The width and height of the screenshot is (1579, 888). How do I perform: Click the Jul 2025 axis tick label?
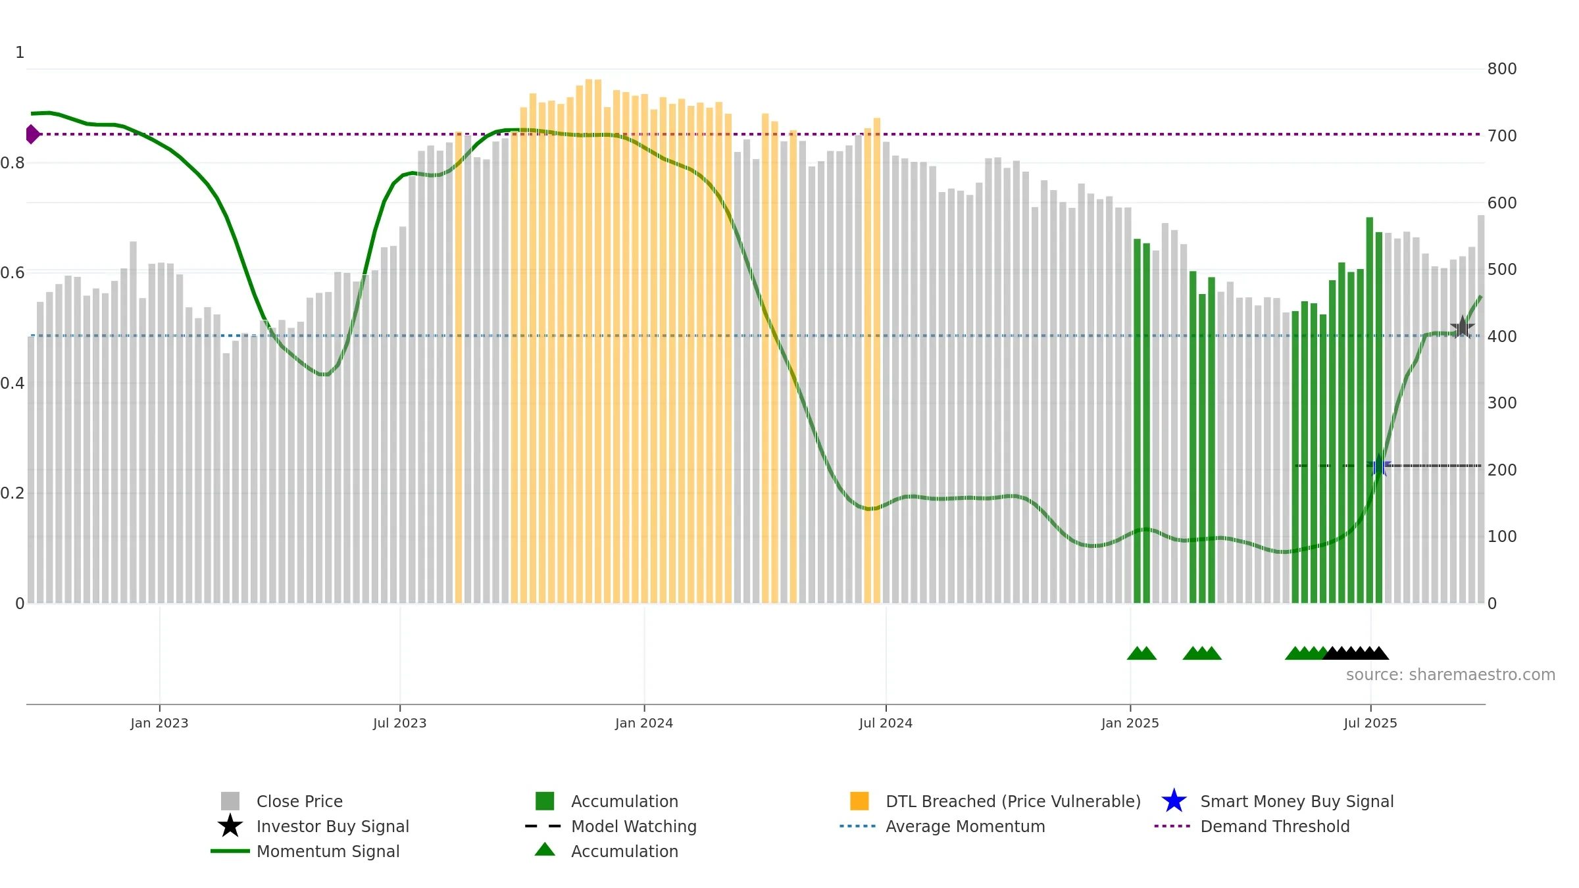pos(1370,723)
